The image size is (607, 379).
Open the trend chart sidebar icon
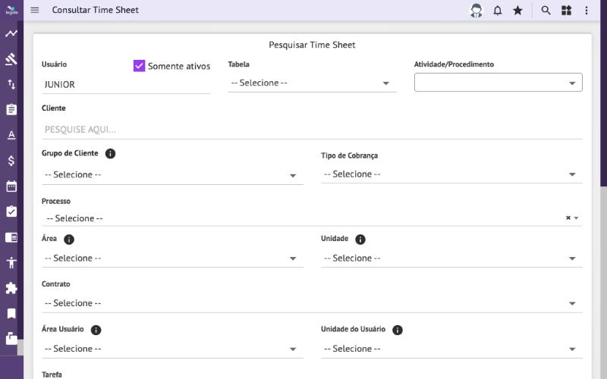click(x=11, y=33)
